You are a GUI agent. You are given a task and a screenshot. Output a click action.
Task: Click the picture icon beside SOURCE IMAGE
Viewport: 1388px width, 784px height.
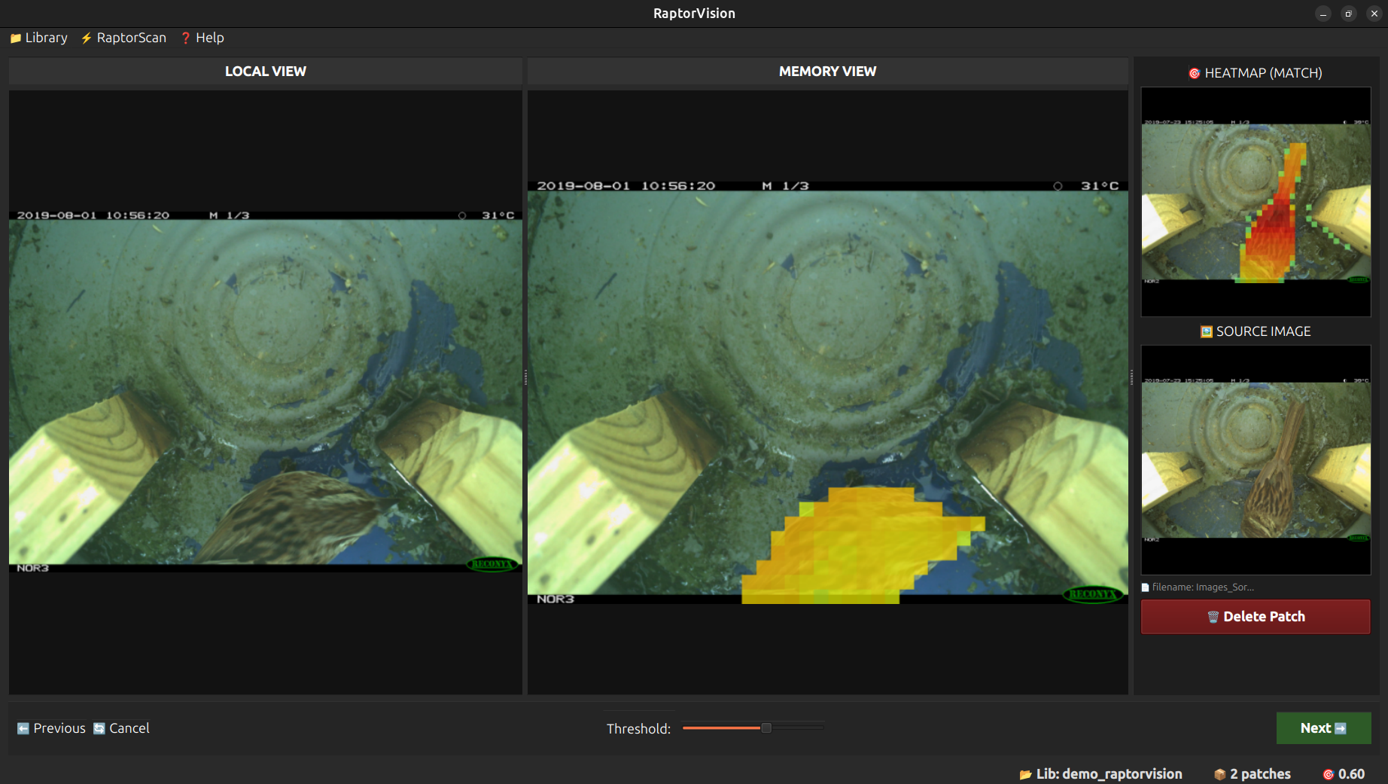coord(1206,331)
